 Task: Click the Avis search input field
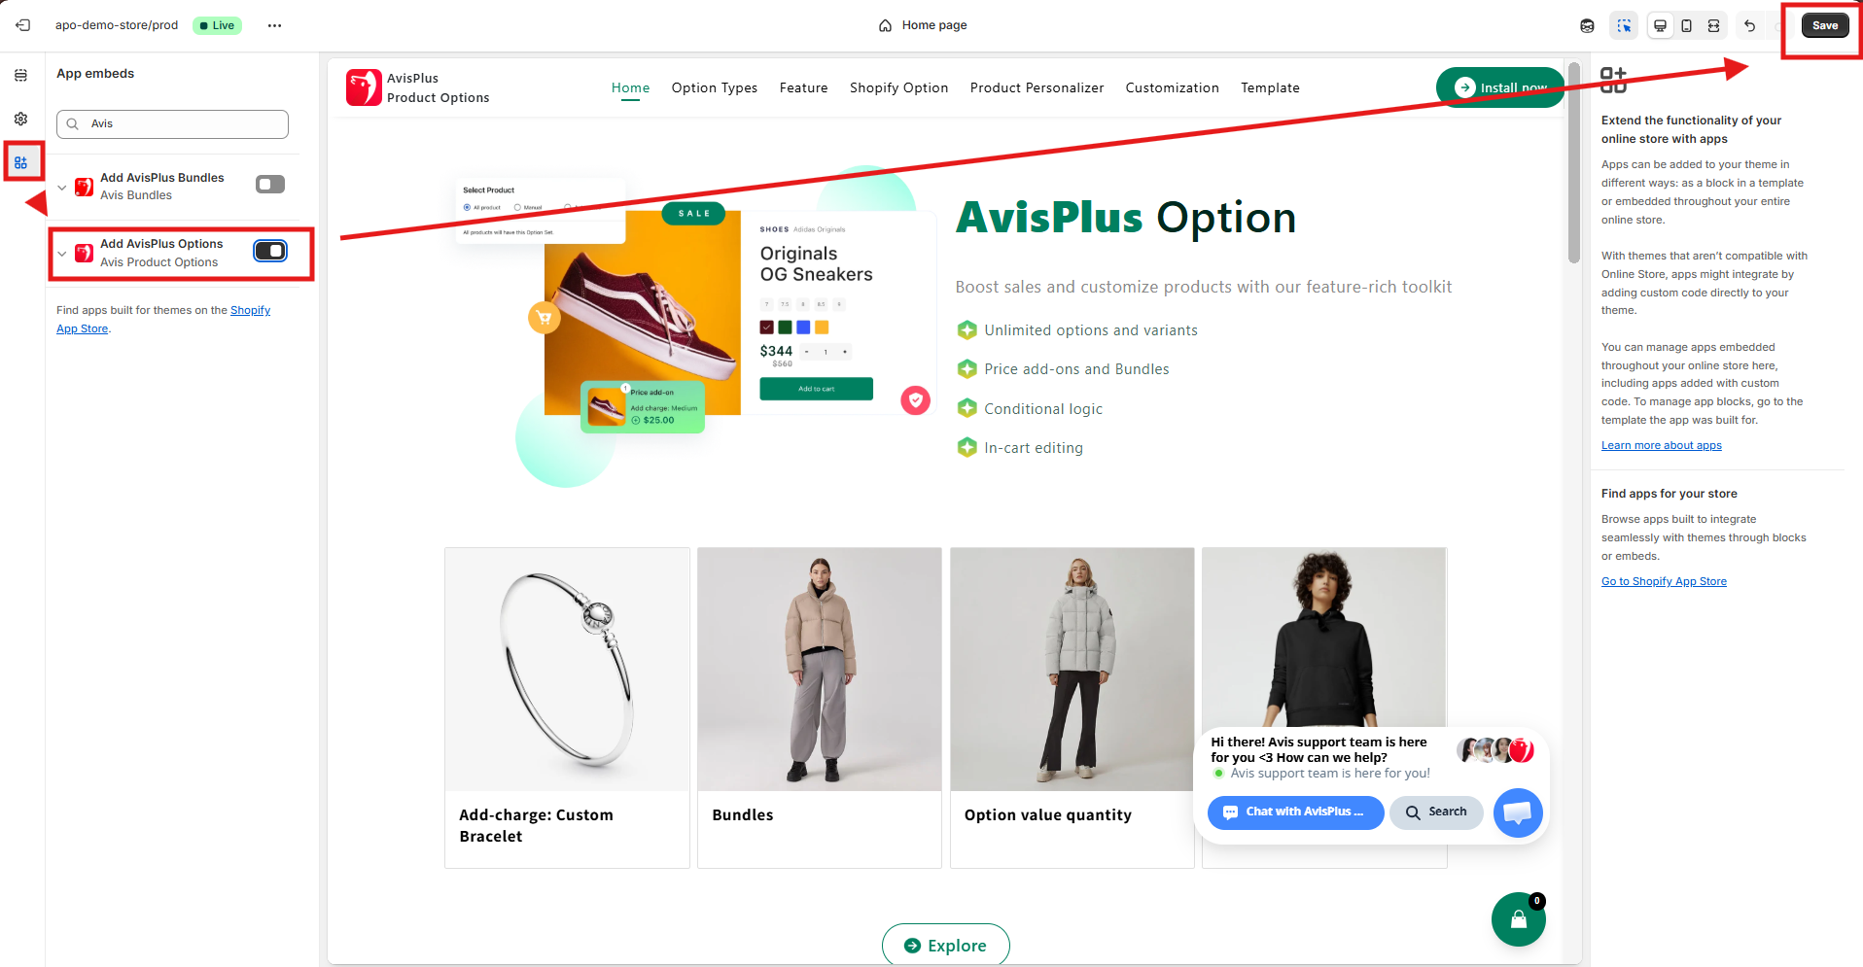pos(173,124)
